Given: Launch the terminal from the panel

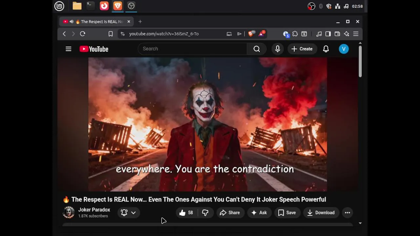Looking at the screenshot, I should [x=91, y=6].
